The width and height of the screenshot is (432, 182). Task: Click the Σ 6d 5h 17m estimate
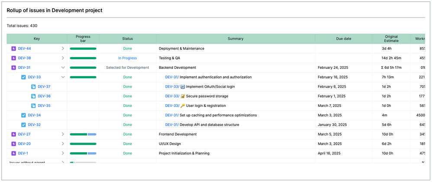point(391,67)
